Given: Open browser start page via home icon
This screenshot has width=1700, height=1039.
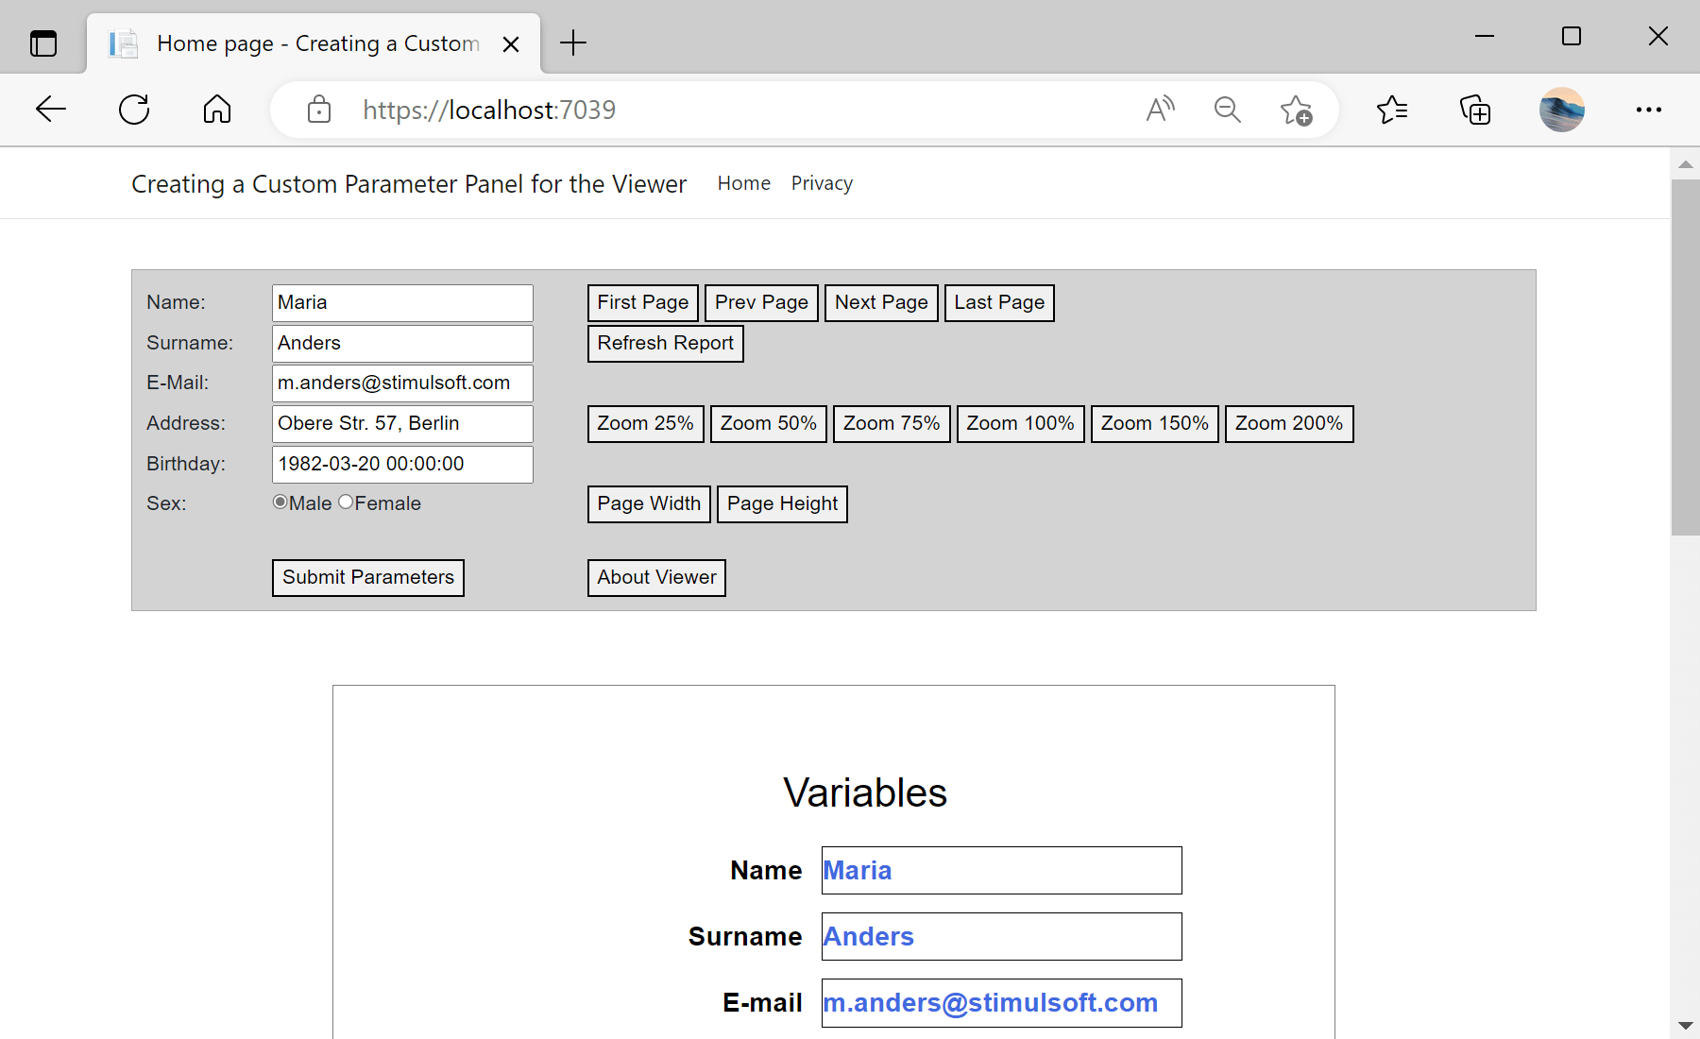Looking at the screenshot, I should click(x=216, y=109).
